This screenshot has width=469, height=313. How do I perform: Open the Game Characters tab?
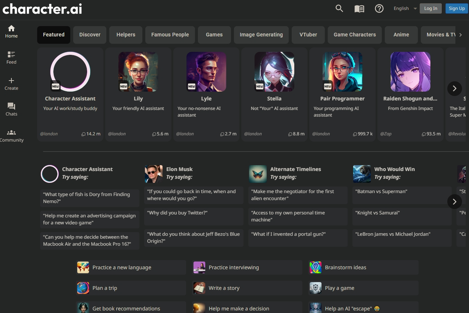(355, 35)
